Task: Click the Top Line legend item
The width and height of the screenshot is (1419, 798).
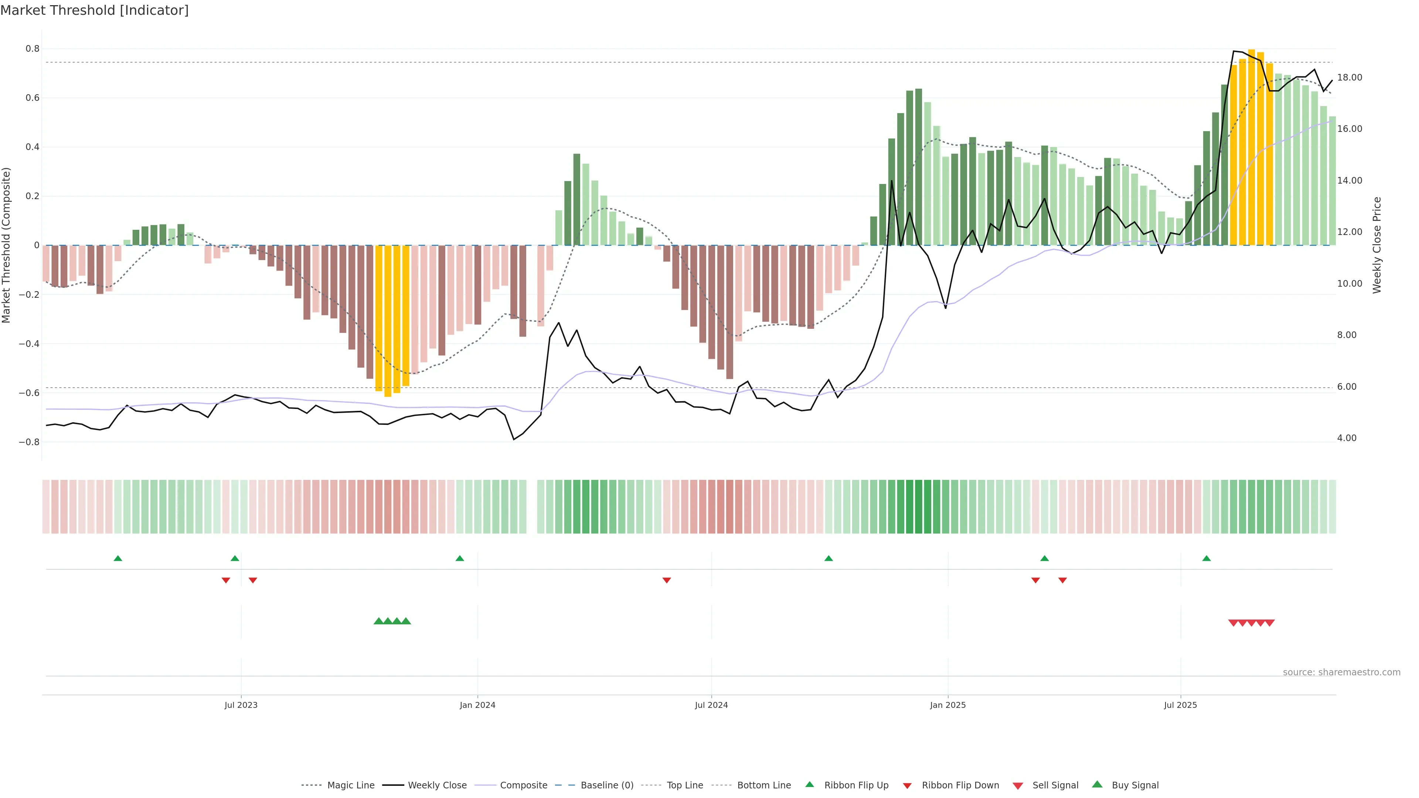Action: (685, 785)
